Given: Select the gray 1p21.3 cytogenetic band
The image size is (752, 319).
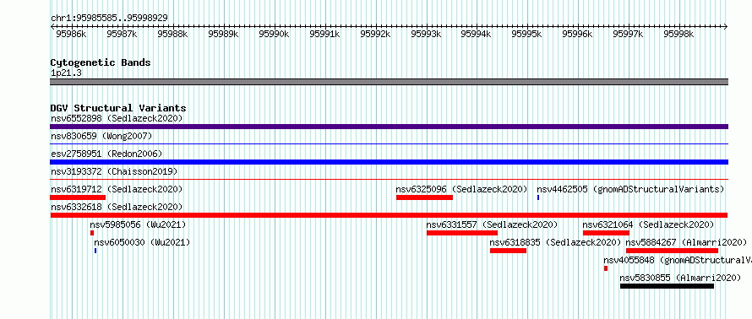Looking at the screenshot, I should pos(389,82).
